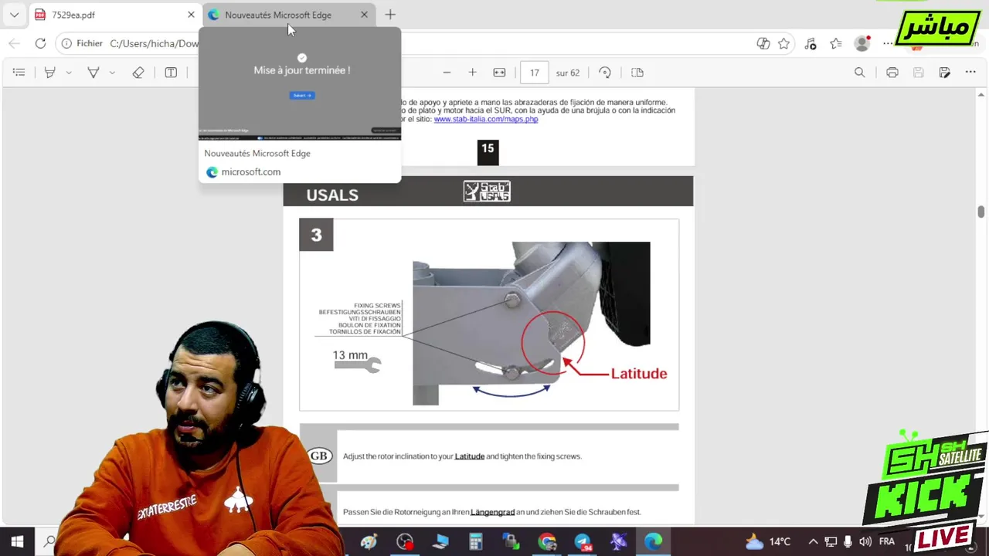
Task: View the Fichier site information icon
Action: click(66, 43)
